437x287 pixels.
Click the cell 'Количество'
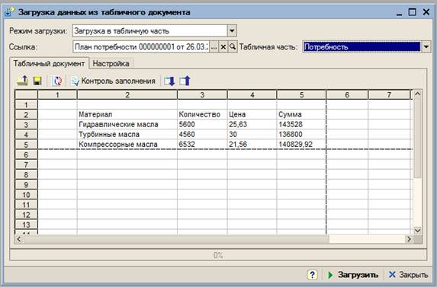tap(202, 114)
